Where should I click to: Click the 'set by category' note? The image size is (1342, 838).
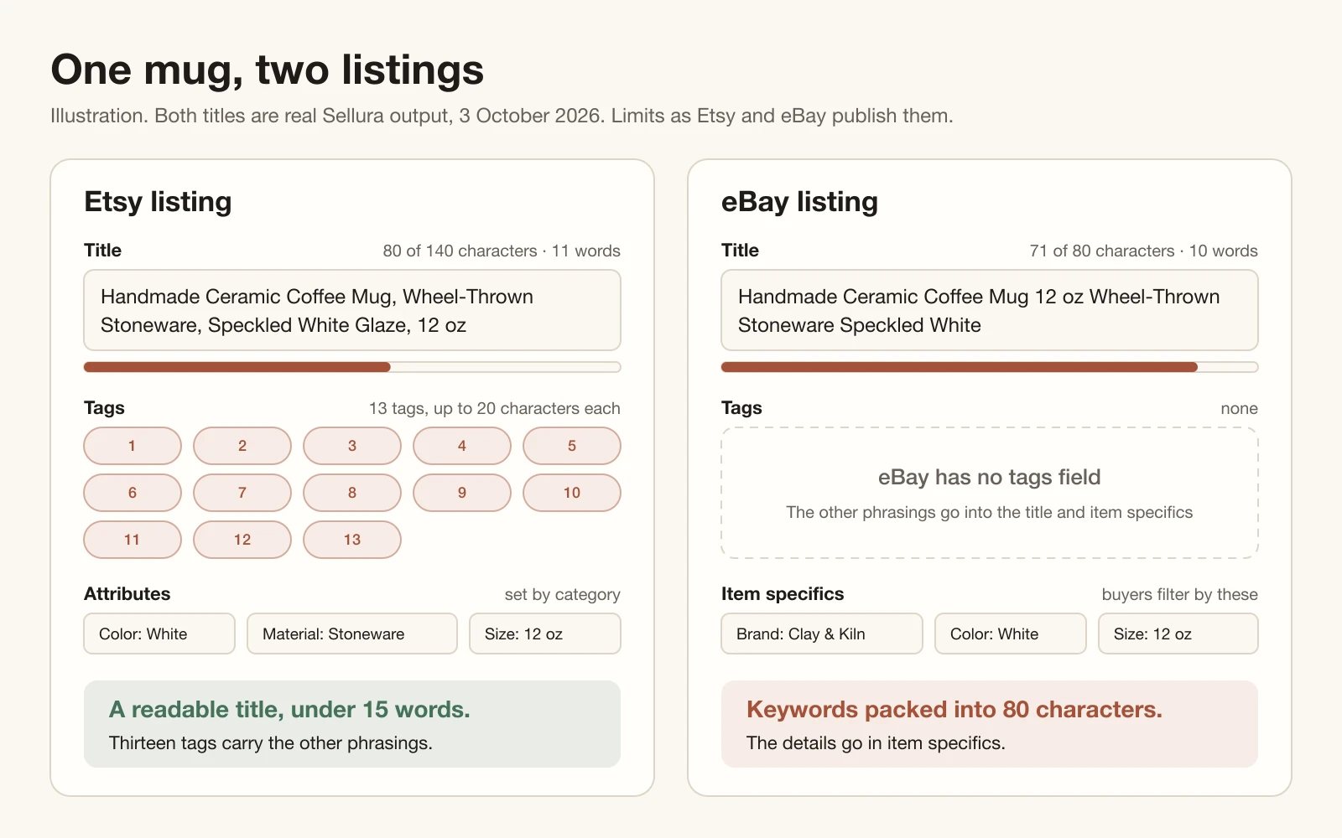click(x=563, y=594)
